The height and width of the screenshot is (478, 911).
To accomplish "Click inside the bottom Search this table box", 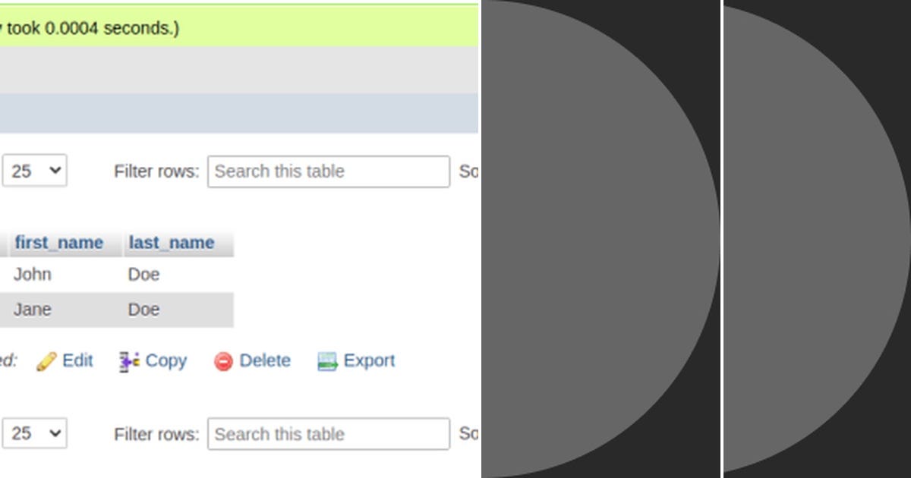I will point(328,434).
